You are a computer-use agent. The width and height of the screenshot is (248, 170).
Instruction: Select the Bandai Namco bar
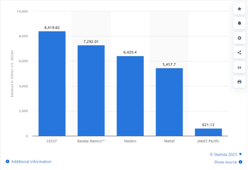91,91
